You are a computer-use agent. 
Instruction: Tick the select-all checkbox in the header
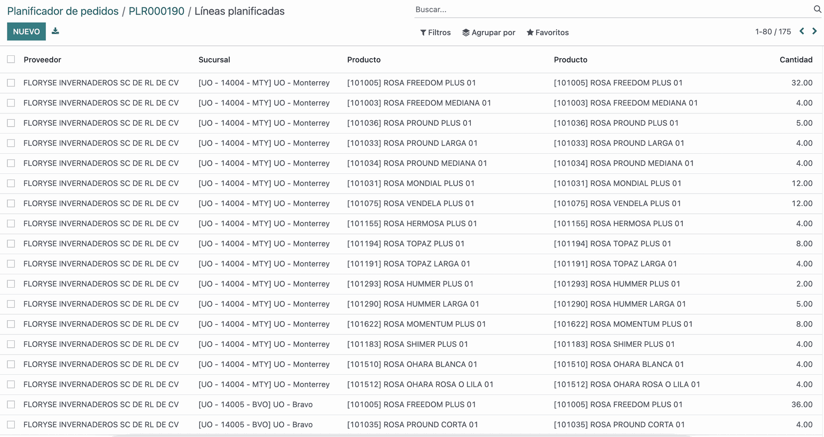[x=11, y=59]
